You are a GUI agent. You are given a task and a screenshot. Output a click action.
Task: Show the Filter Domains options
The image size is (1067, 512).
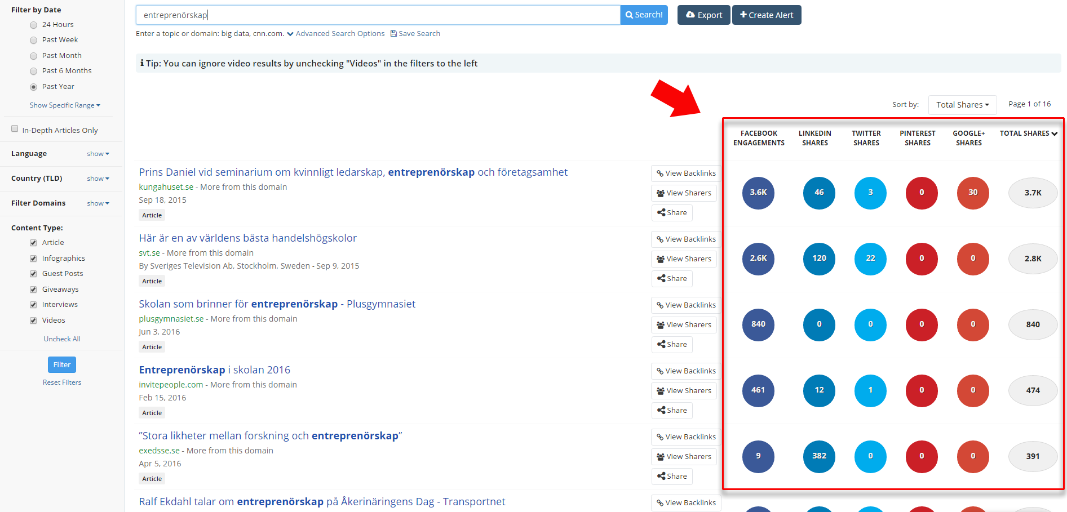tap(98, 203)
